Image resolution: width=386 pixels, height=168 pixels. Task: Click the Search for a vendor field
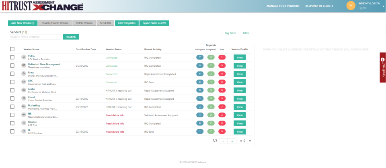35,37
